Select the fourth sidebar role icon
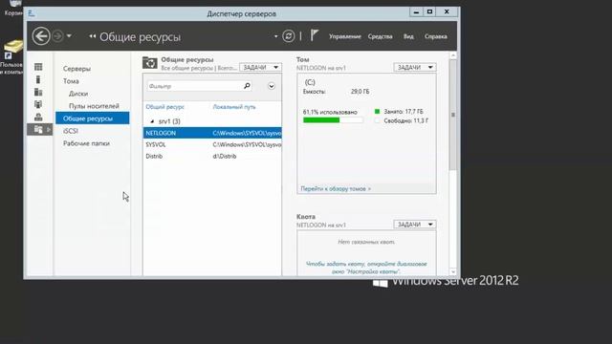Screen dimensions: 612x344 coord(38,104)
